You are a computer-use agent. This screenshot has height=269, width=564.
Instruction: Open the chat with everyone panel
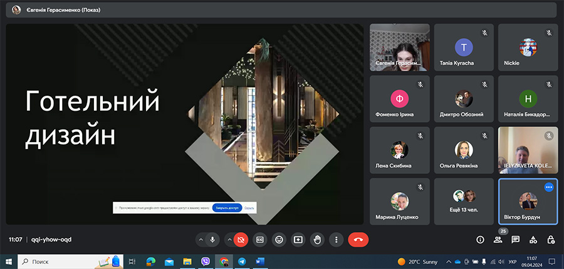coord(516,240)
